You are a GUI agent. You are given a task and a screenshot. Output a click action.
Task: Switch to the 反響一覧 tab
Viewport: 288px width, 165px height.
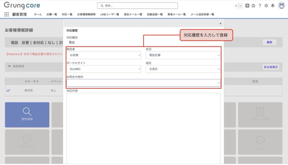coord(52,14)
